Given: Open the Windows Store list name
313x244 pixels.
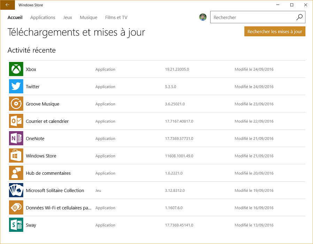Looking at the screenshot, I should [41, 156].
